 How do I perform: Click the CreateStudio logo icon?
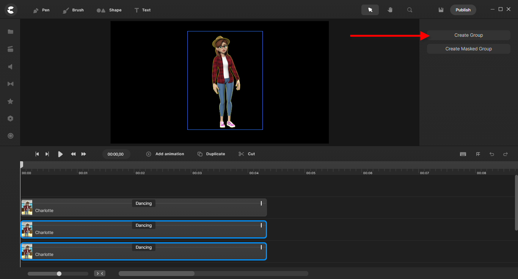11,10
